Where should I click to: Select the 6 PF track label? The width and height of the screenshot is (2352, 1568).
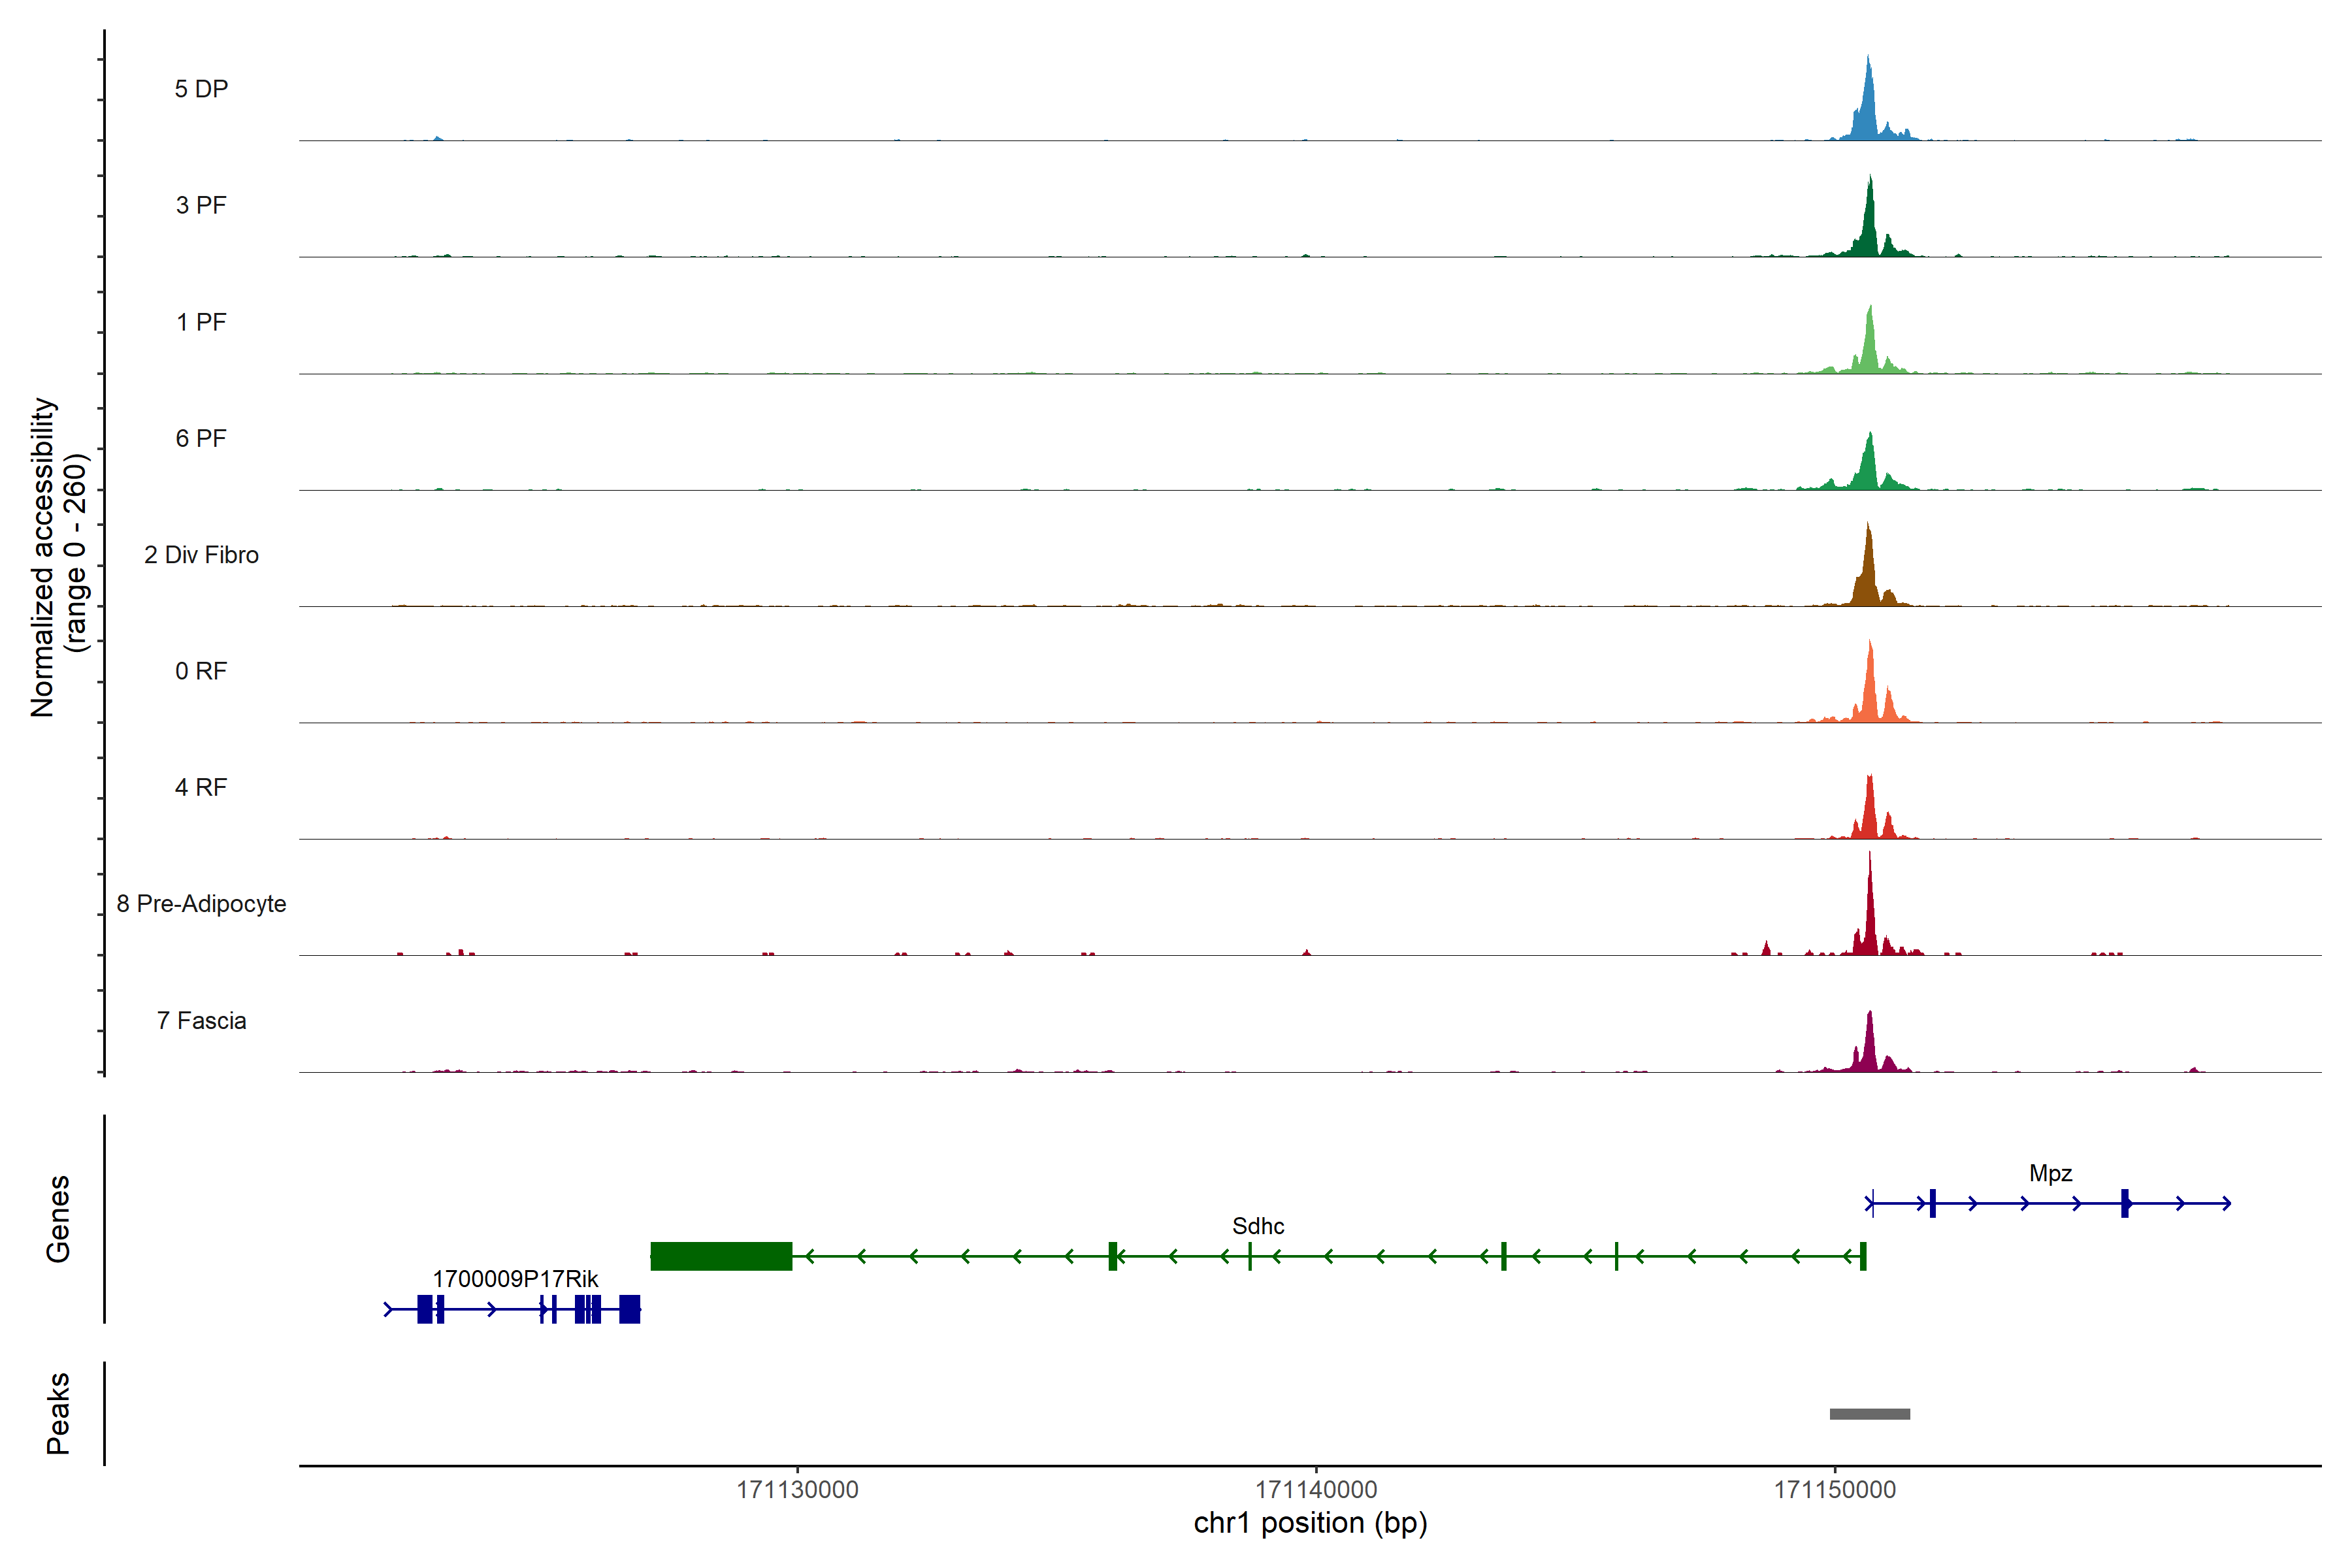click(201, 439)
